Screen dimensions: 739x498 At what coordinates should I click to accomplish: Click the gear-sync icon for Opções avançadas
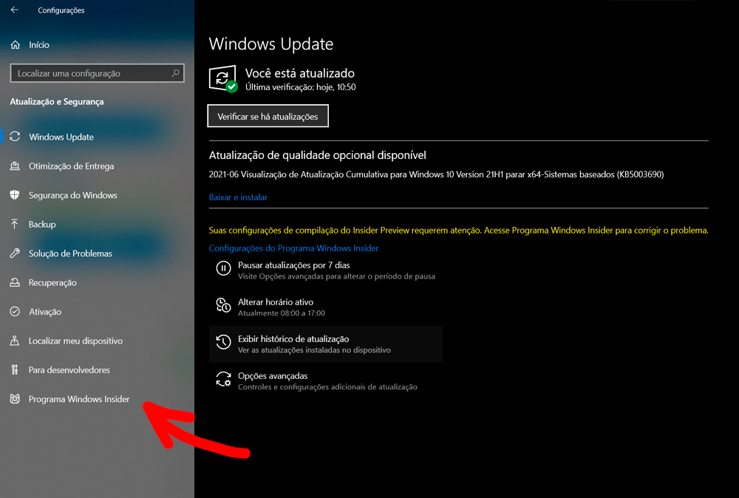[223, 379]
